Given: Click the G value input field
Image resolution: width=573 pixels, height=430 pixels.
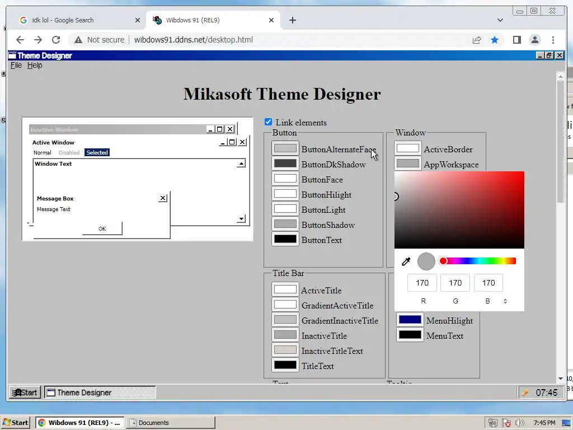Looking at the screenshot, I should 455,283.
